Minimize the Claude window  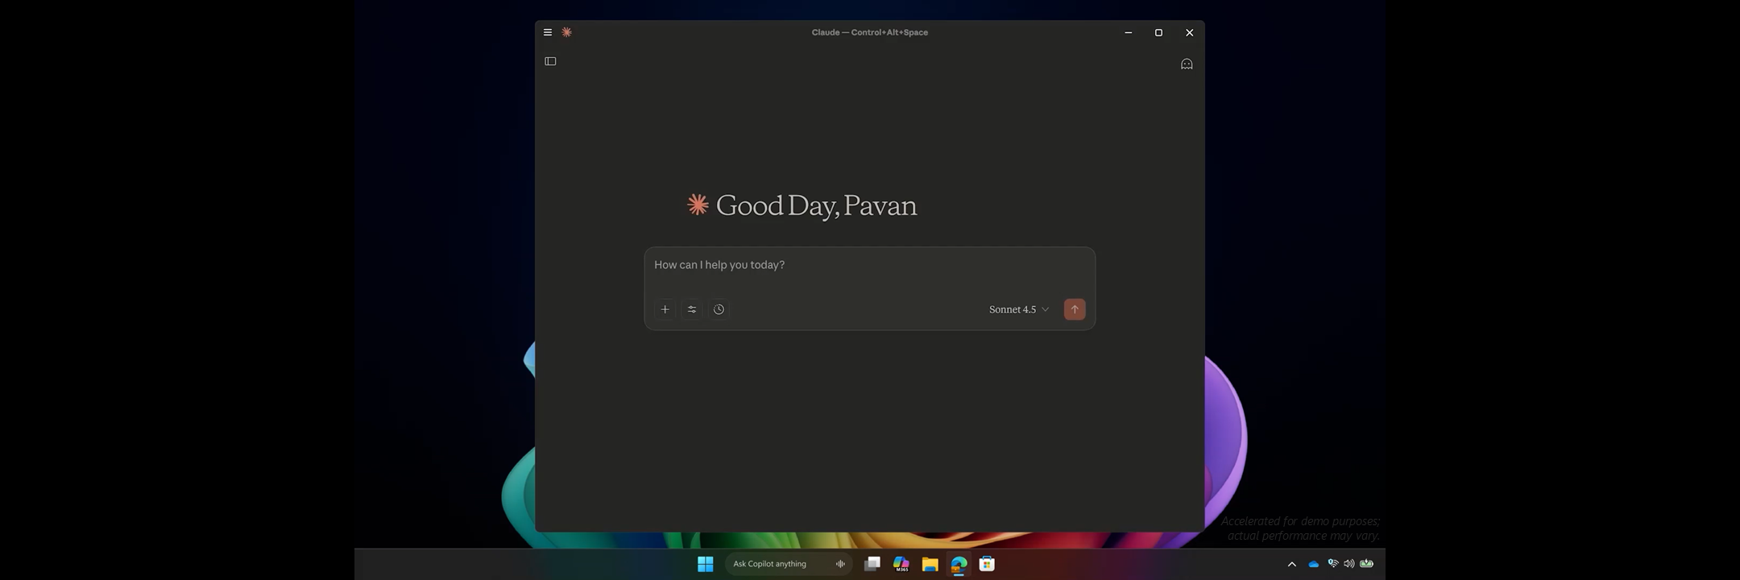(1129, 32)
